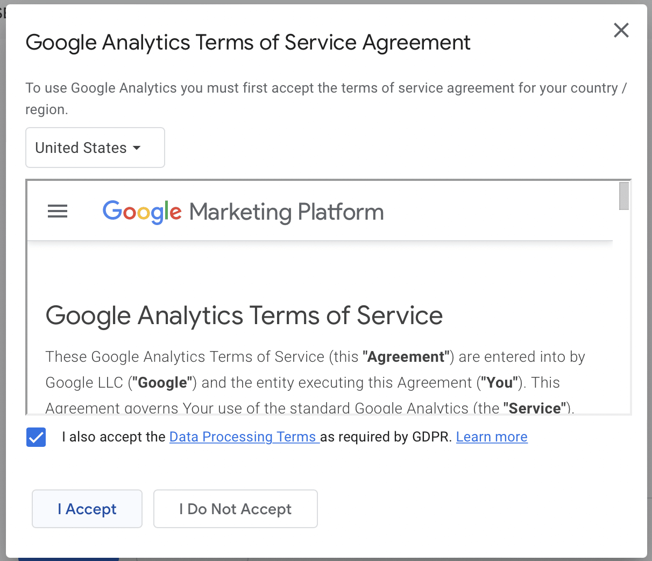The height and width of the screenshot is (561, 652).
Task: Click the "I also accept the" label text
Action: tap(114, 437)
